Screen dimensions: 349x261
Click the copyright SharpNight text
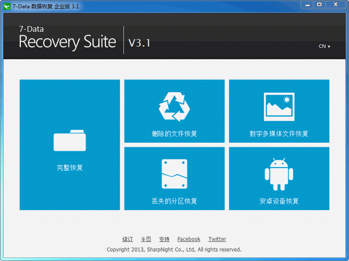point(174,249)
